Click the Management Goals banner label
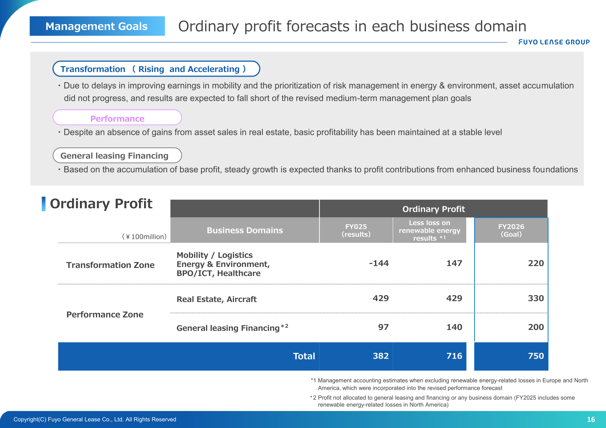Viewport: 606px width, 428px height. click(97, 26)
